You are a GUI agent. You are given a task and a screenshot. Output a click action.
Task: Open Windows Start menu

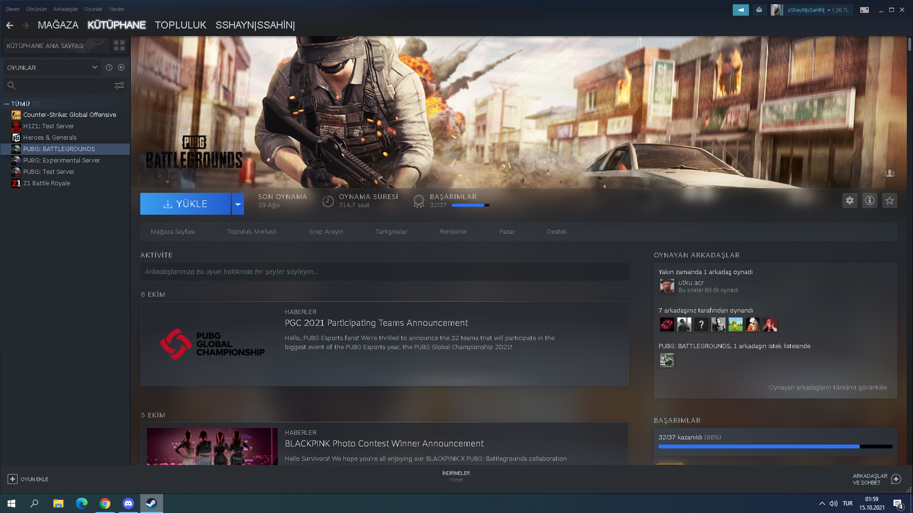[x=11, y=503]
